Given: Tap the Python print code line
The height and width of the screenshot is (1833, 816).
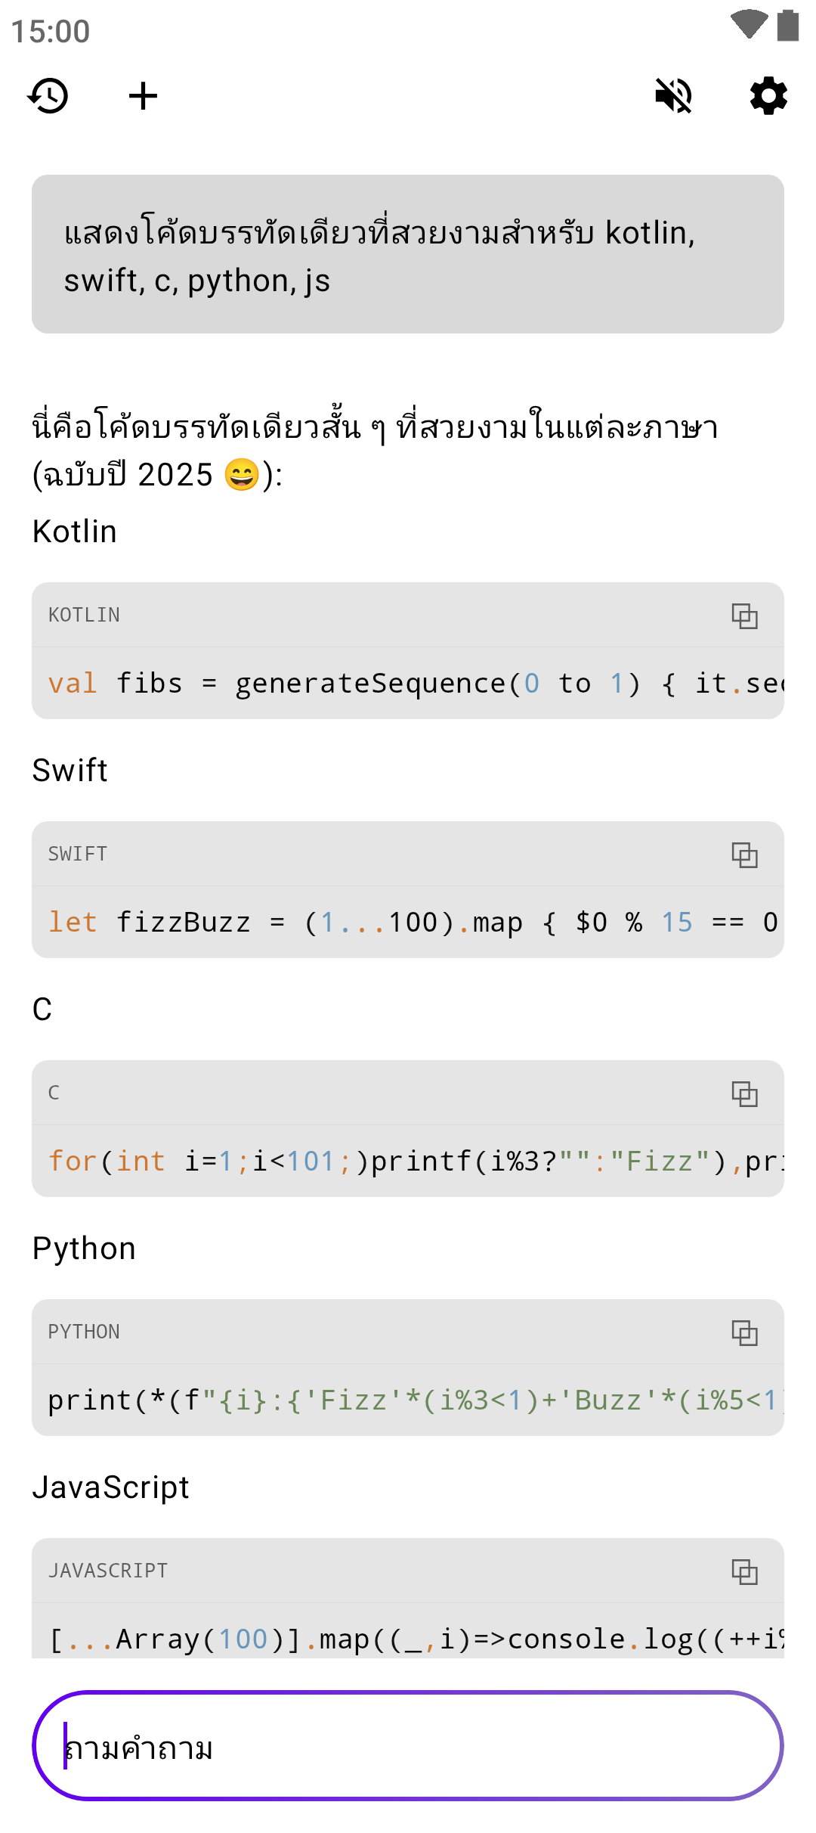Looking at the screenshot, I should tap(408, 1400).
